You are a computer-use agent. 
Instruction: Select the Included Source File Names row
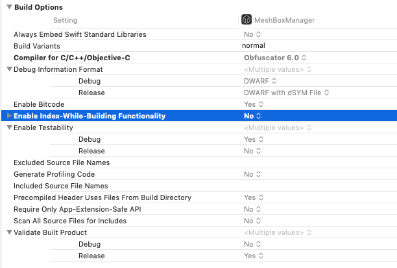pos(61,186)
